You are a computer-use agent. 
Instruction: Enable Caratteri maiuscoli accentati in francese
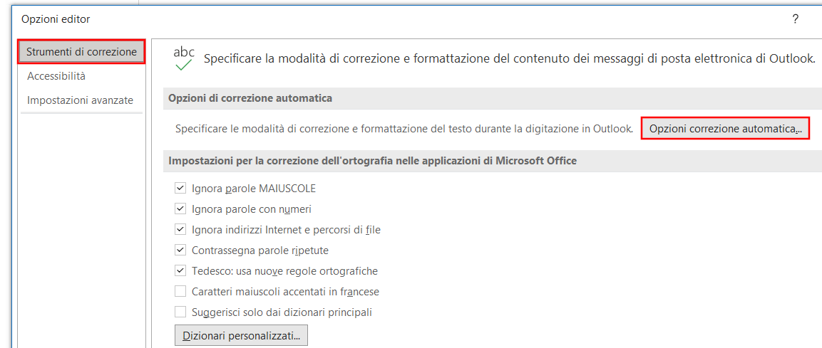180,292
